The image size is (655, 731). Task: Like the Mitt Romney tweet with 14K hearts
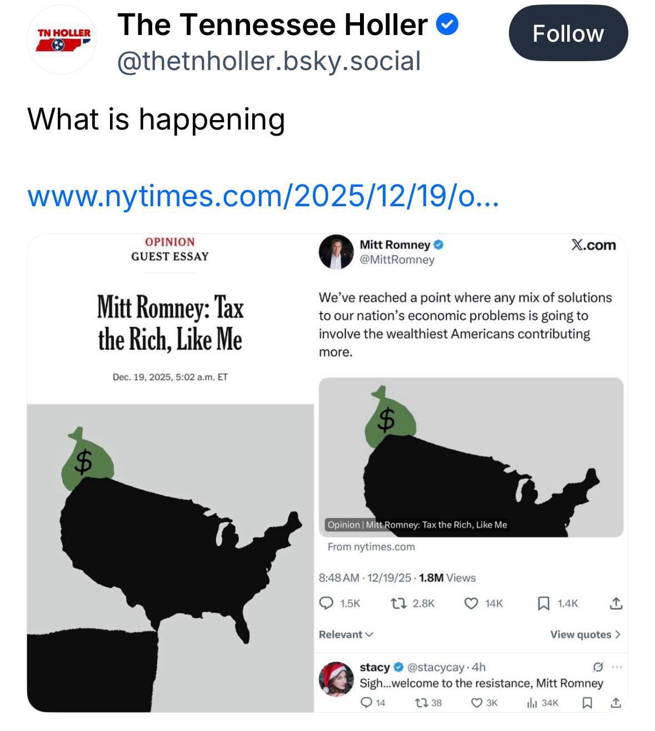click(x=471, y=603)
